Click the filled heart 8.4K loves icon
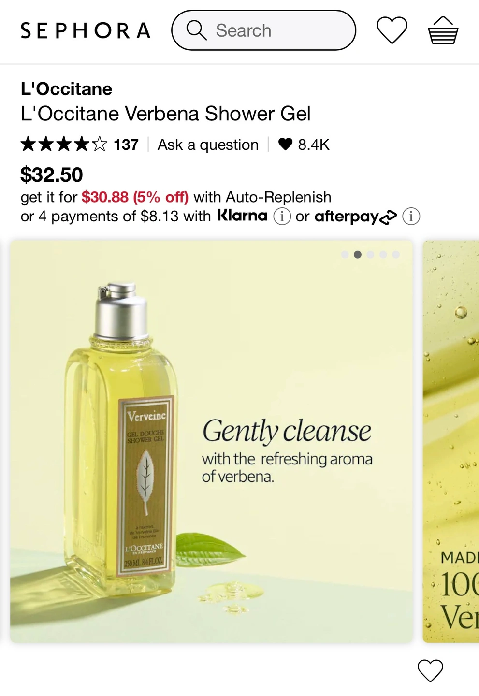The width and height of the screenshot is (479, 696). click(286, 144)
